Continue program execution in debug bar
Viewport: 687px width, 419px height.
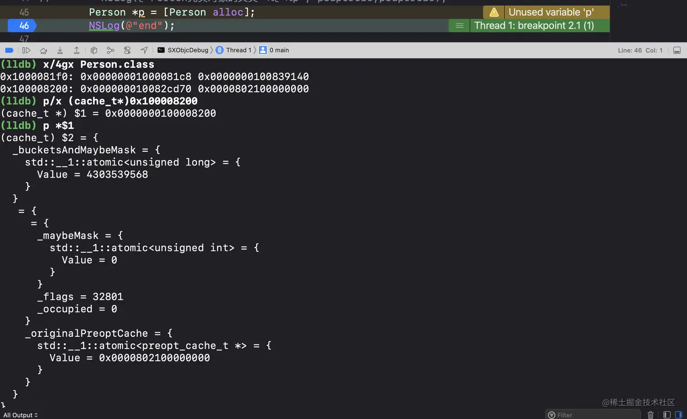pos(26,50)
